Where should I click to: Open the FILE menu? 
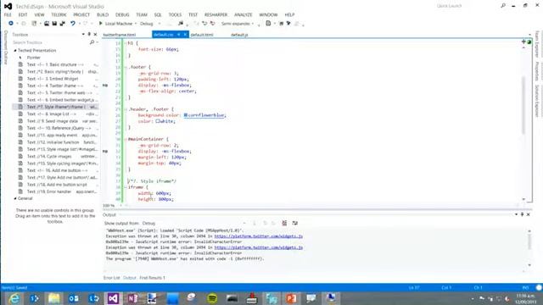[8, 14]
